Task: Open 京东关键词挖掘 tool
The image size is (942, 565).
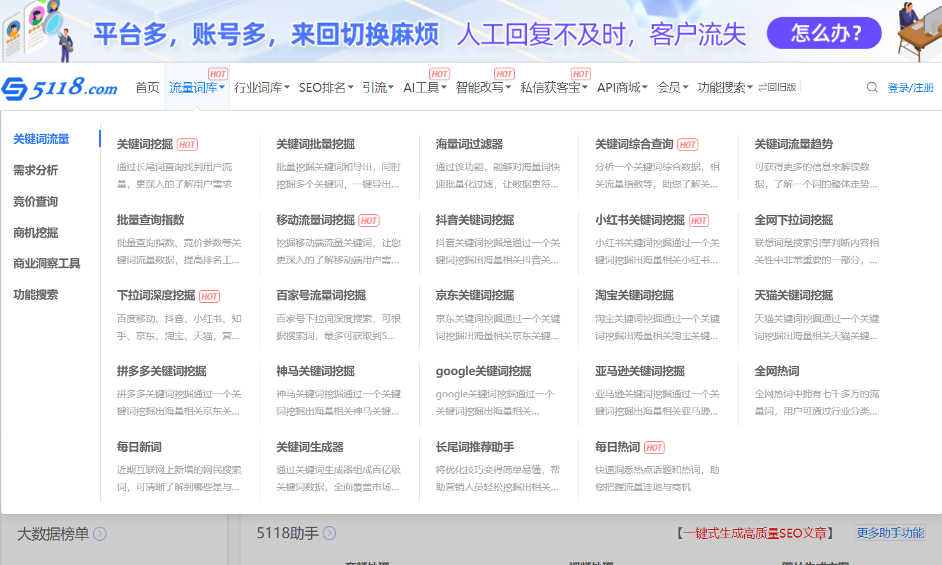Action: click(x=475, y=295)
